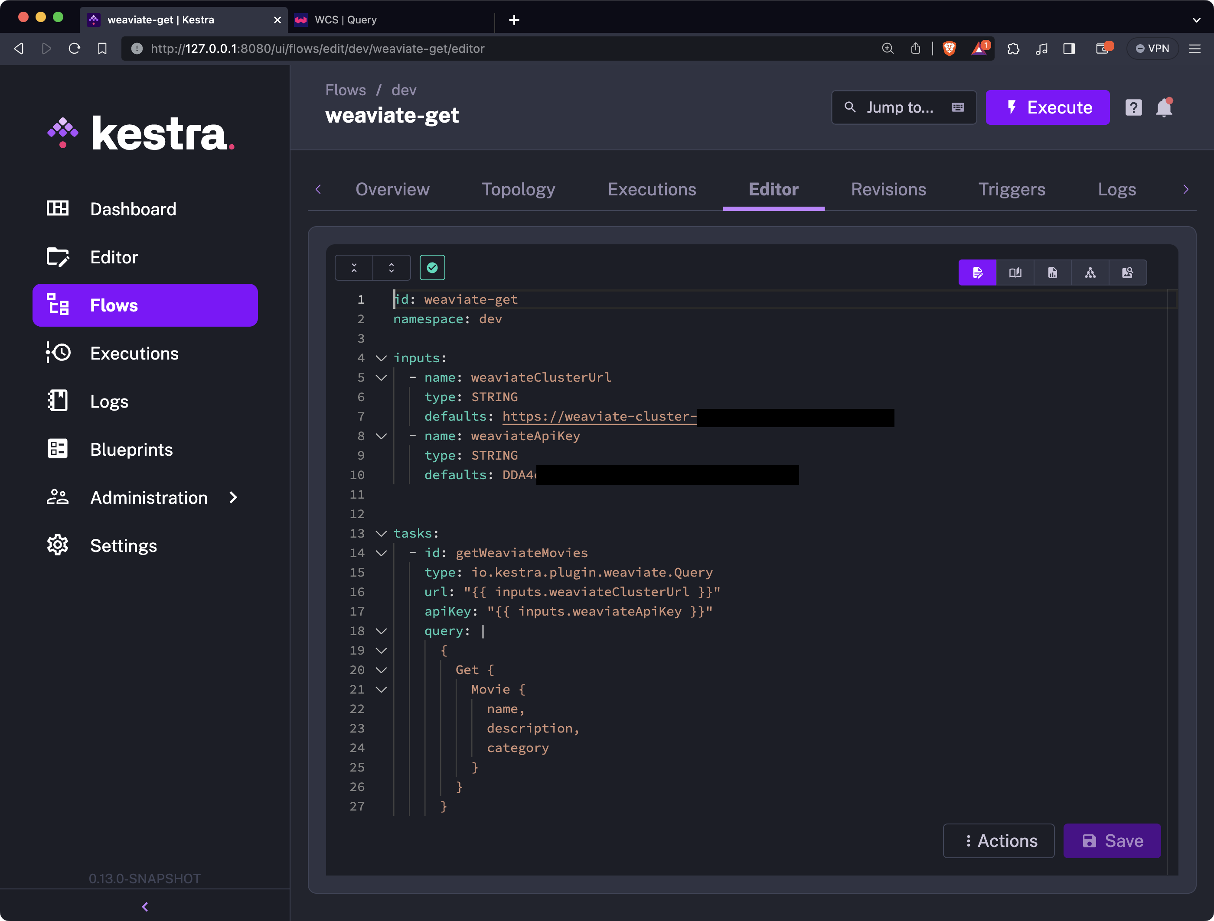Click the green flow validation checkmark
1214x921 pixels.
coord(432,268)
